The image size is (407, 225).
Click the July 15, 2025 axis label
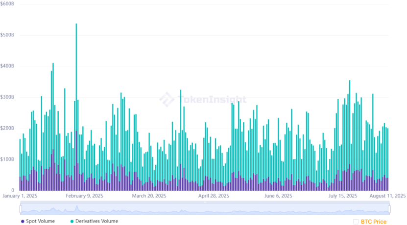[x=343, y=196]
